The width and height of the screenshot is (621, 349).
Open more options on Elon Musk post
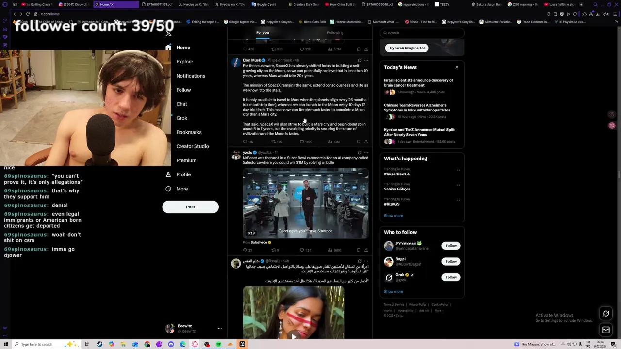tap(366, 60)
